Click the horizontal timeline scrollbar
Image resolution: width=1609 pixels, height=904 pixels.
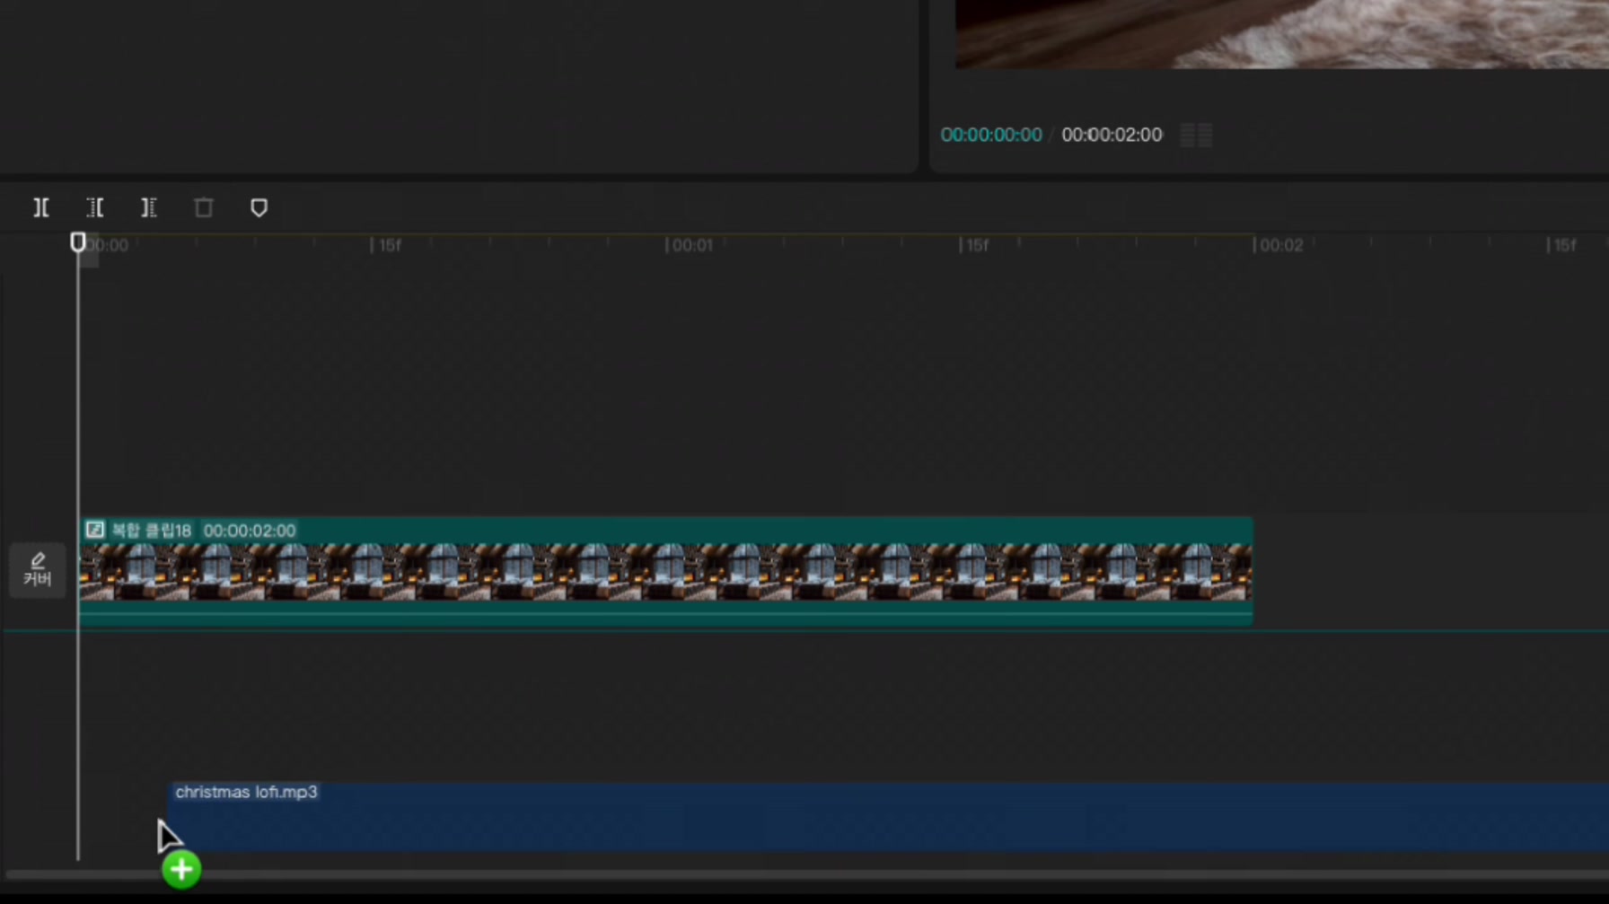(807, 874)
